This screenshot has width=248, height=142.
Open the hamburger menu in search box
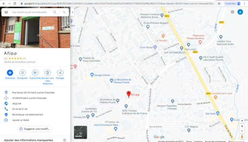tap(6, 12)
